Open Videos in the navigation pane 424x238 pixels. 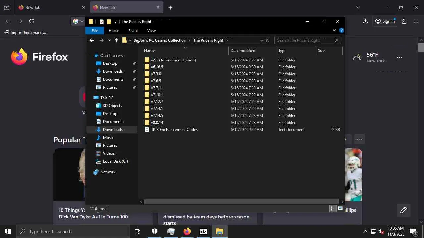click(109, 153)
